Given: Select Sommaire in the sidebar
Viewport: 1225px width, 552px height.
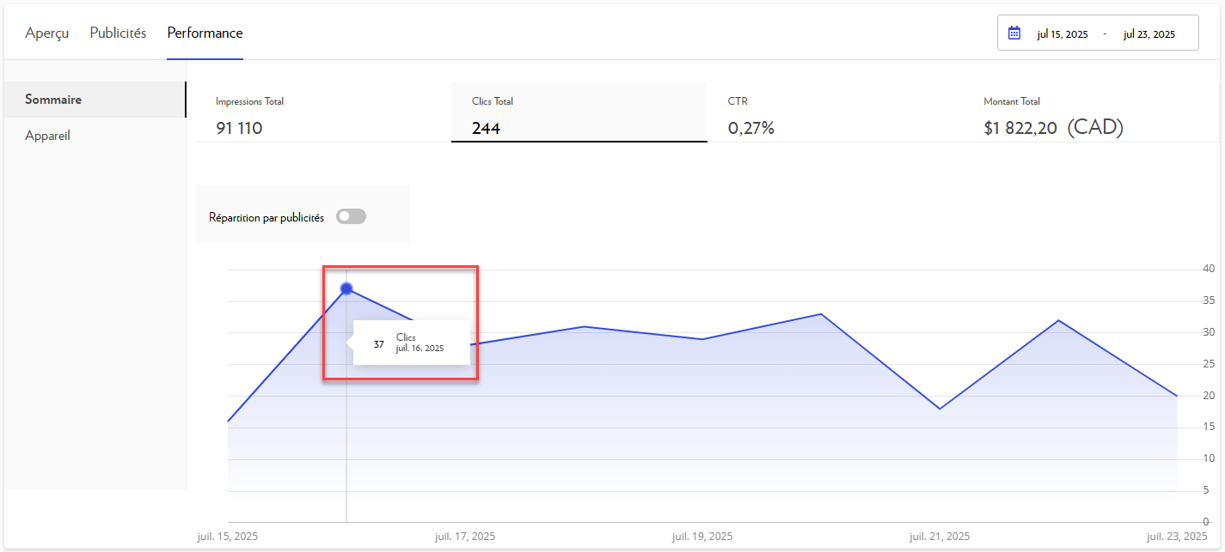Looking at the screenshot, I should [x=53, y=100].
